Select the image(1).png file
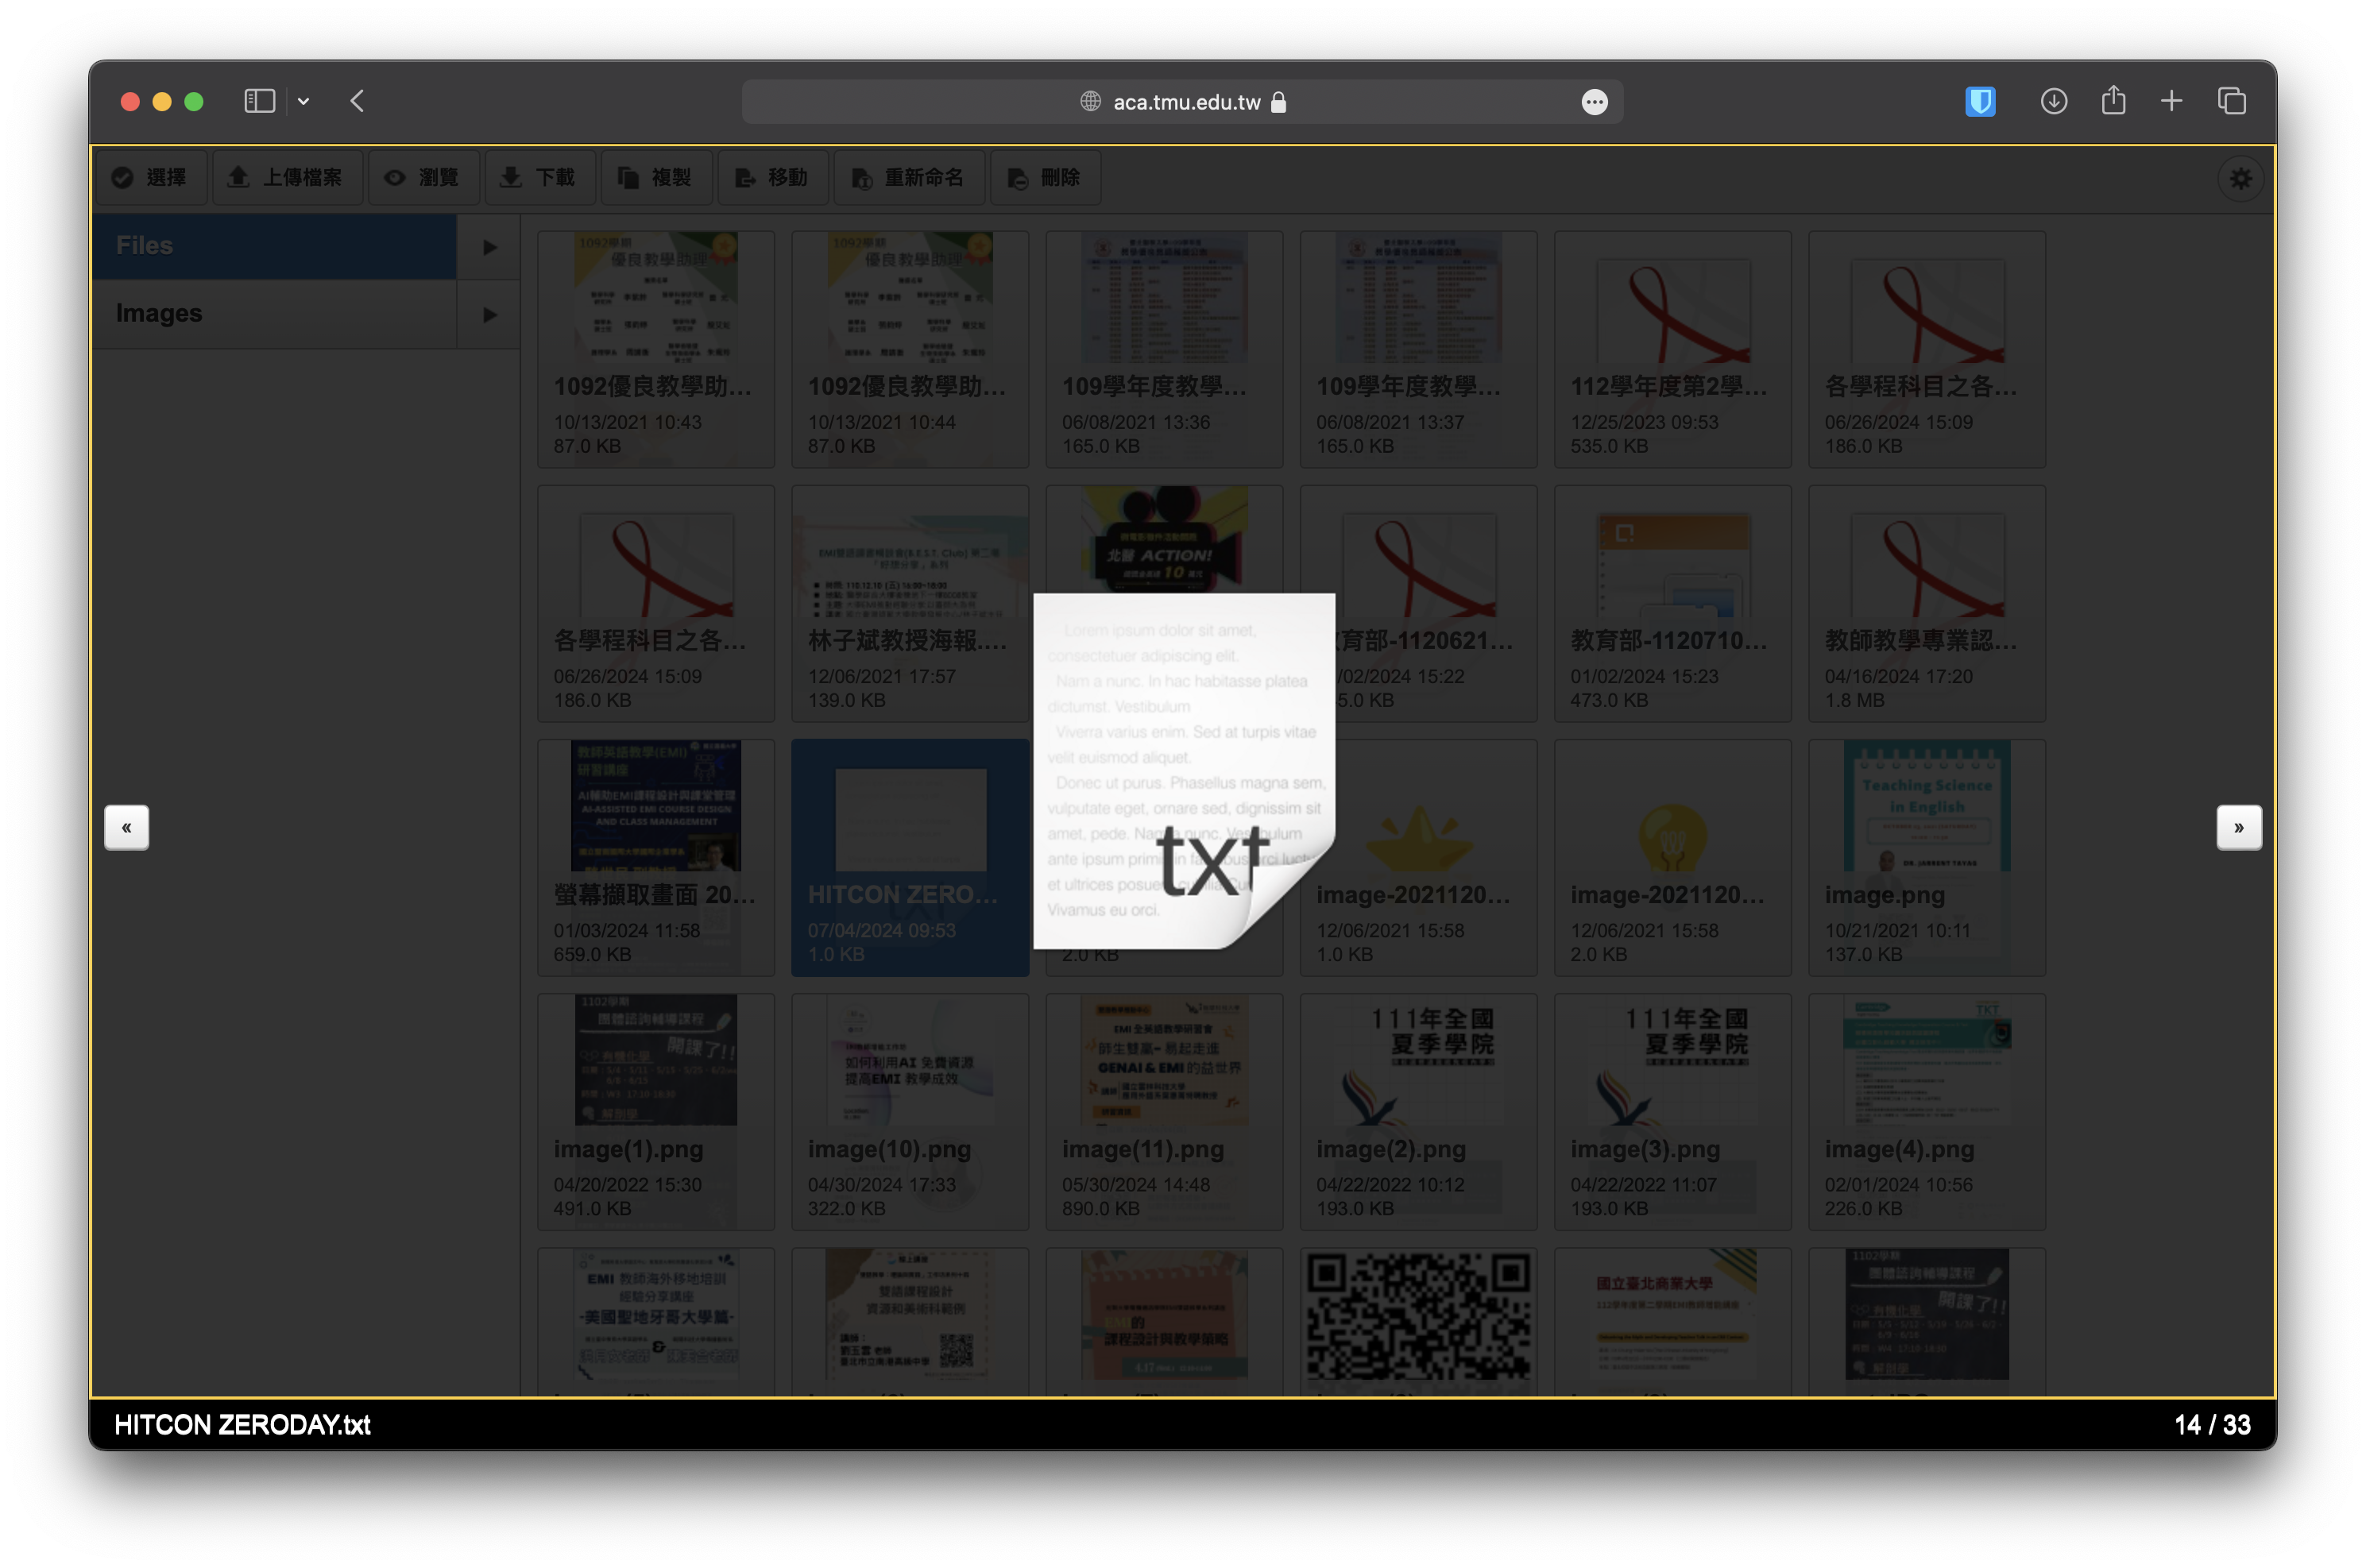 click(x=656, y=1112)
